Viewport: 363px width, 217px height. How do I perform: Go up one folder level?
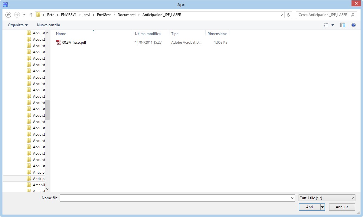point(31,15)
